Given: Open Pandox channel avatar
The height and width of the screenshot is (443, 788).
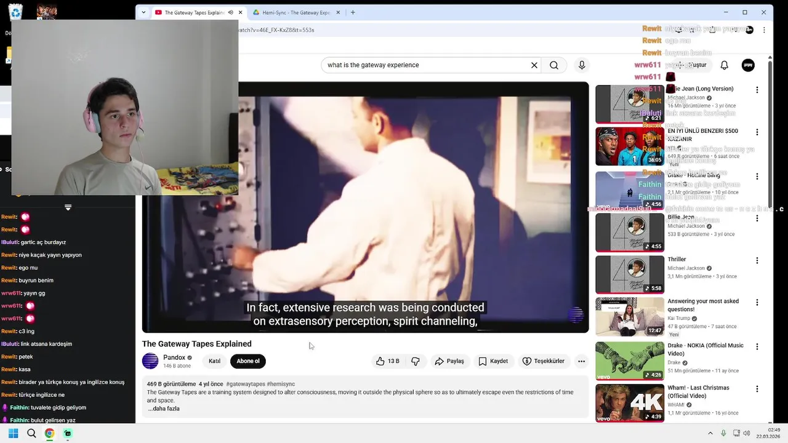Looking at the screenshot, I should [150, 361].
